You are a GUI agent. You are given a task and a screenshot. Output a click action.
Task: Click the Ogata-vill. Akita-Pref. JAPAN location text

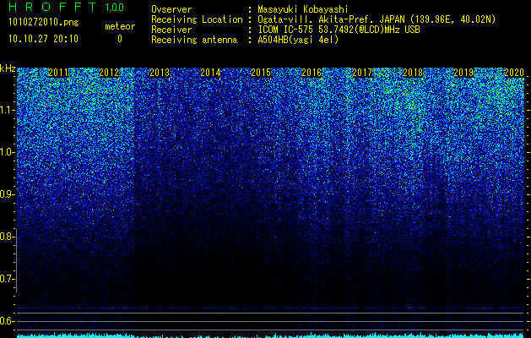[377, 19]
